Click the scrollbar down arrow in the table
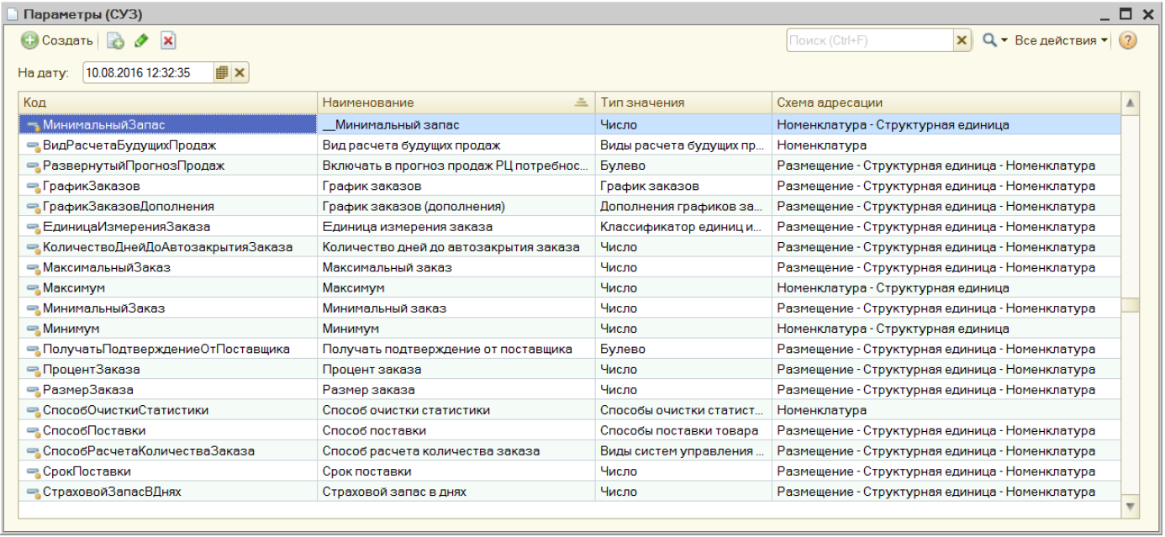The width and height of the screenshot is (1165, 537). pyautogui.click(x=1131, y=506)
